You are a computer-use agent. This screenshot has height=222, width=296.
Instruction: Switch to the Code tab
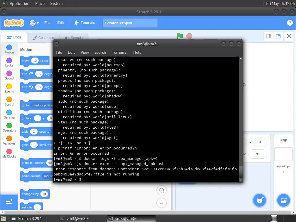[14, 37]
